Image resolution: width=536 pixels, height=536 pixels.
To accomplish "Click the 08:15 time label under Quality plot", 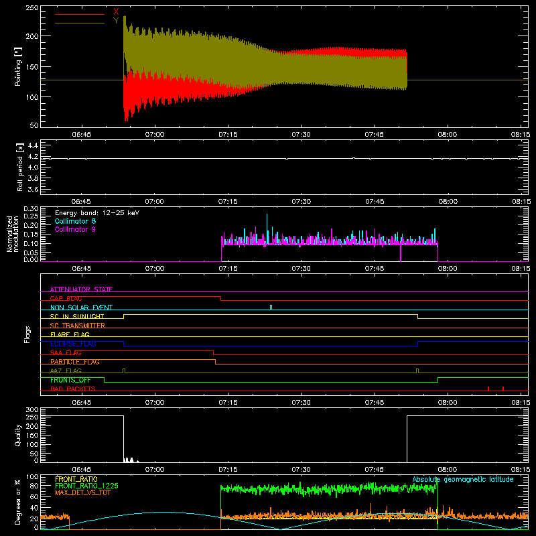I will tap(521, 470).
